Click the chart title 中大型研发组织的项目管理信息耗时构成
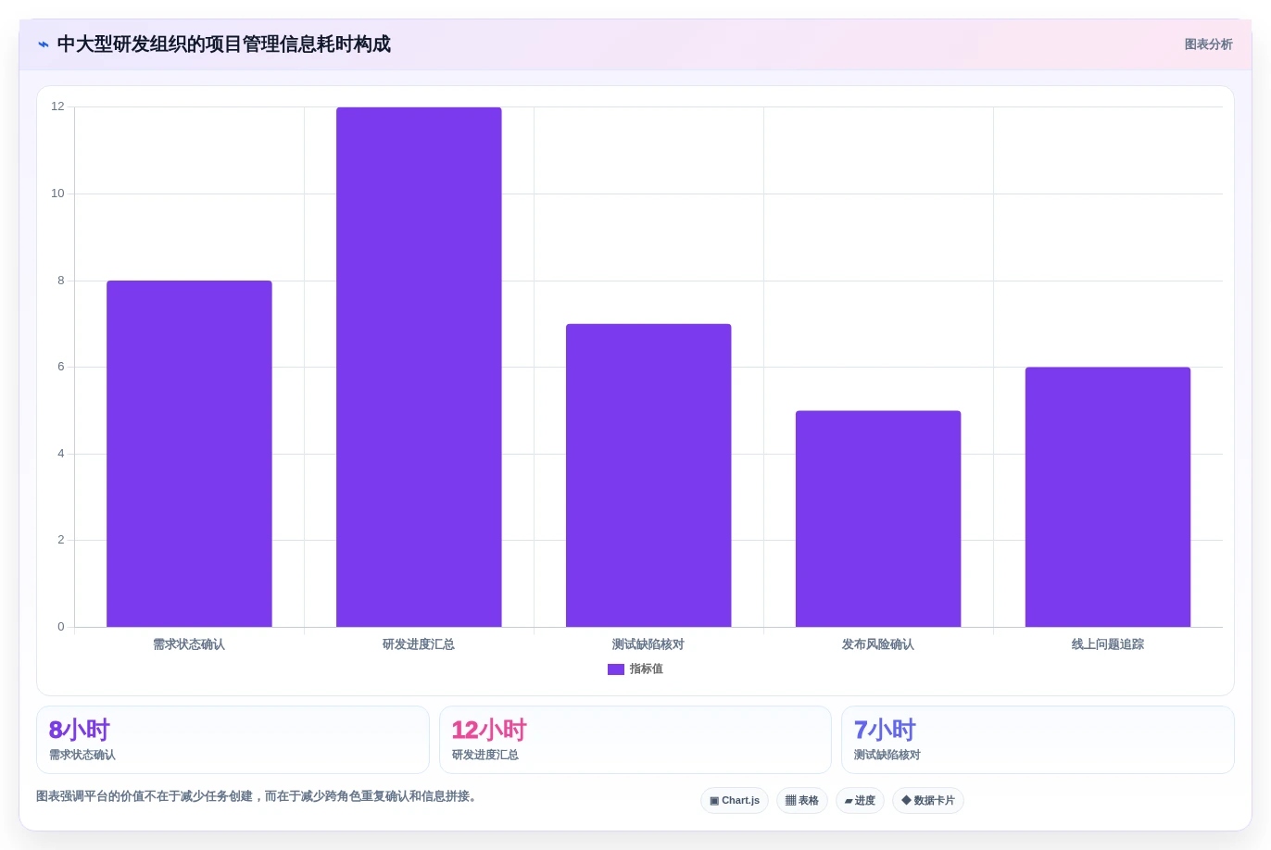This screenshot has height=850, width=1271. pos(224,44)
